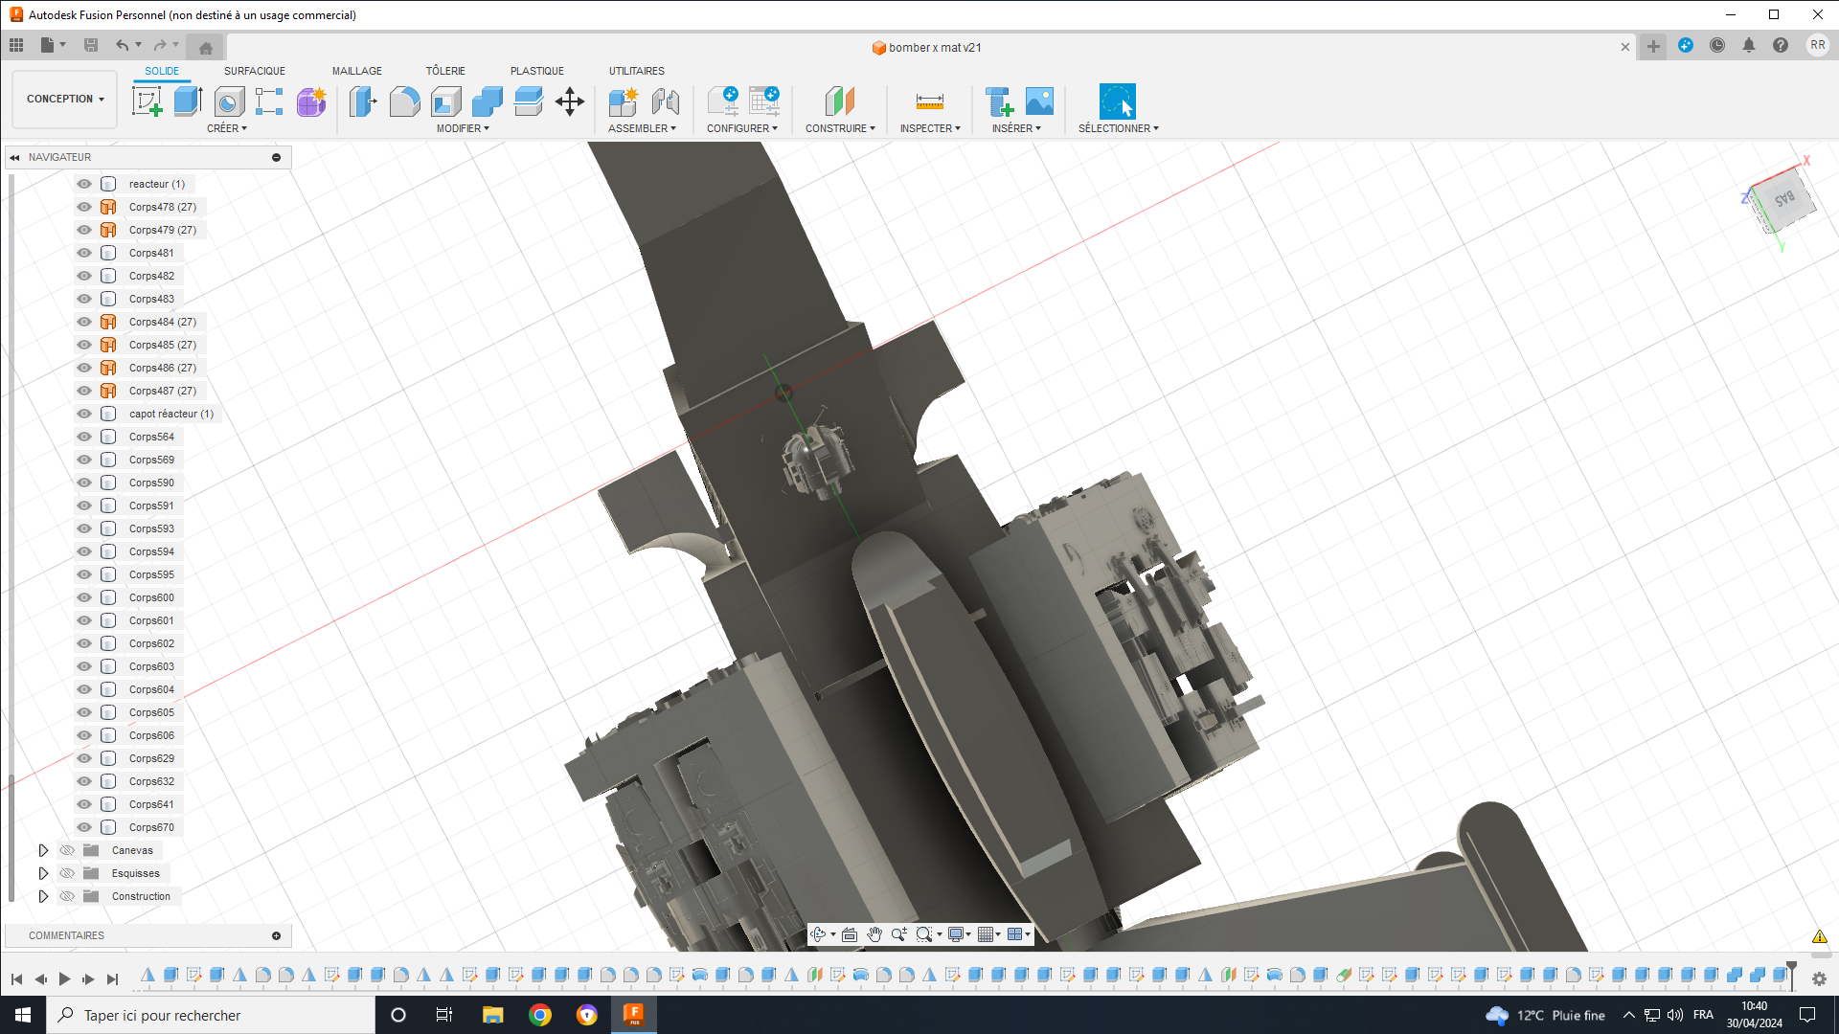This screenshot has height=1034, width=1839.
Task: Select the Move/Copy cross-arrows tool
Action: click(570, 101)
